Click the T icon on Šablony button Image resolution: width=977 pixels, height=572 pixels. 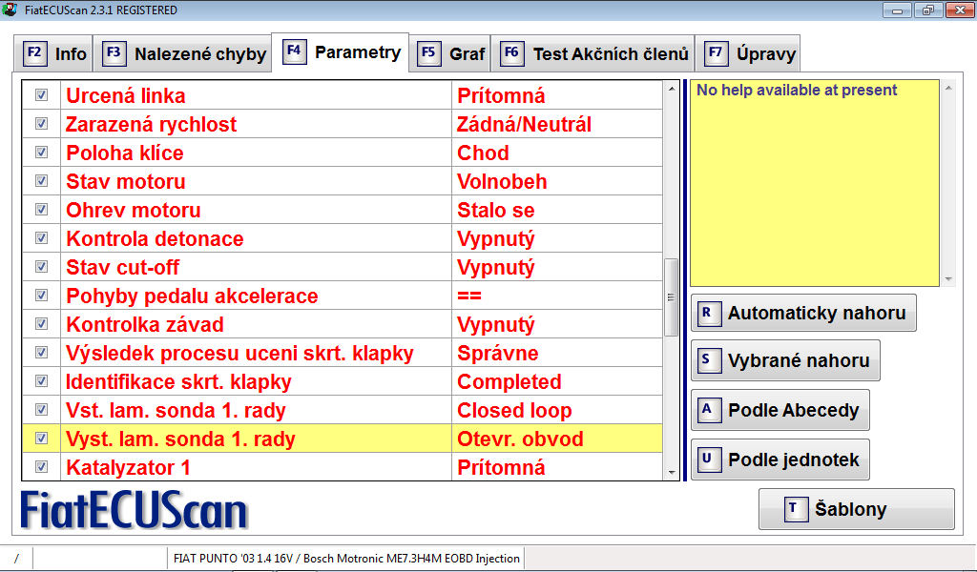(793, 509)
